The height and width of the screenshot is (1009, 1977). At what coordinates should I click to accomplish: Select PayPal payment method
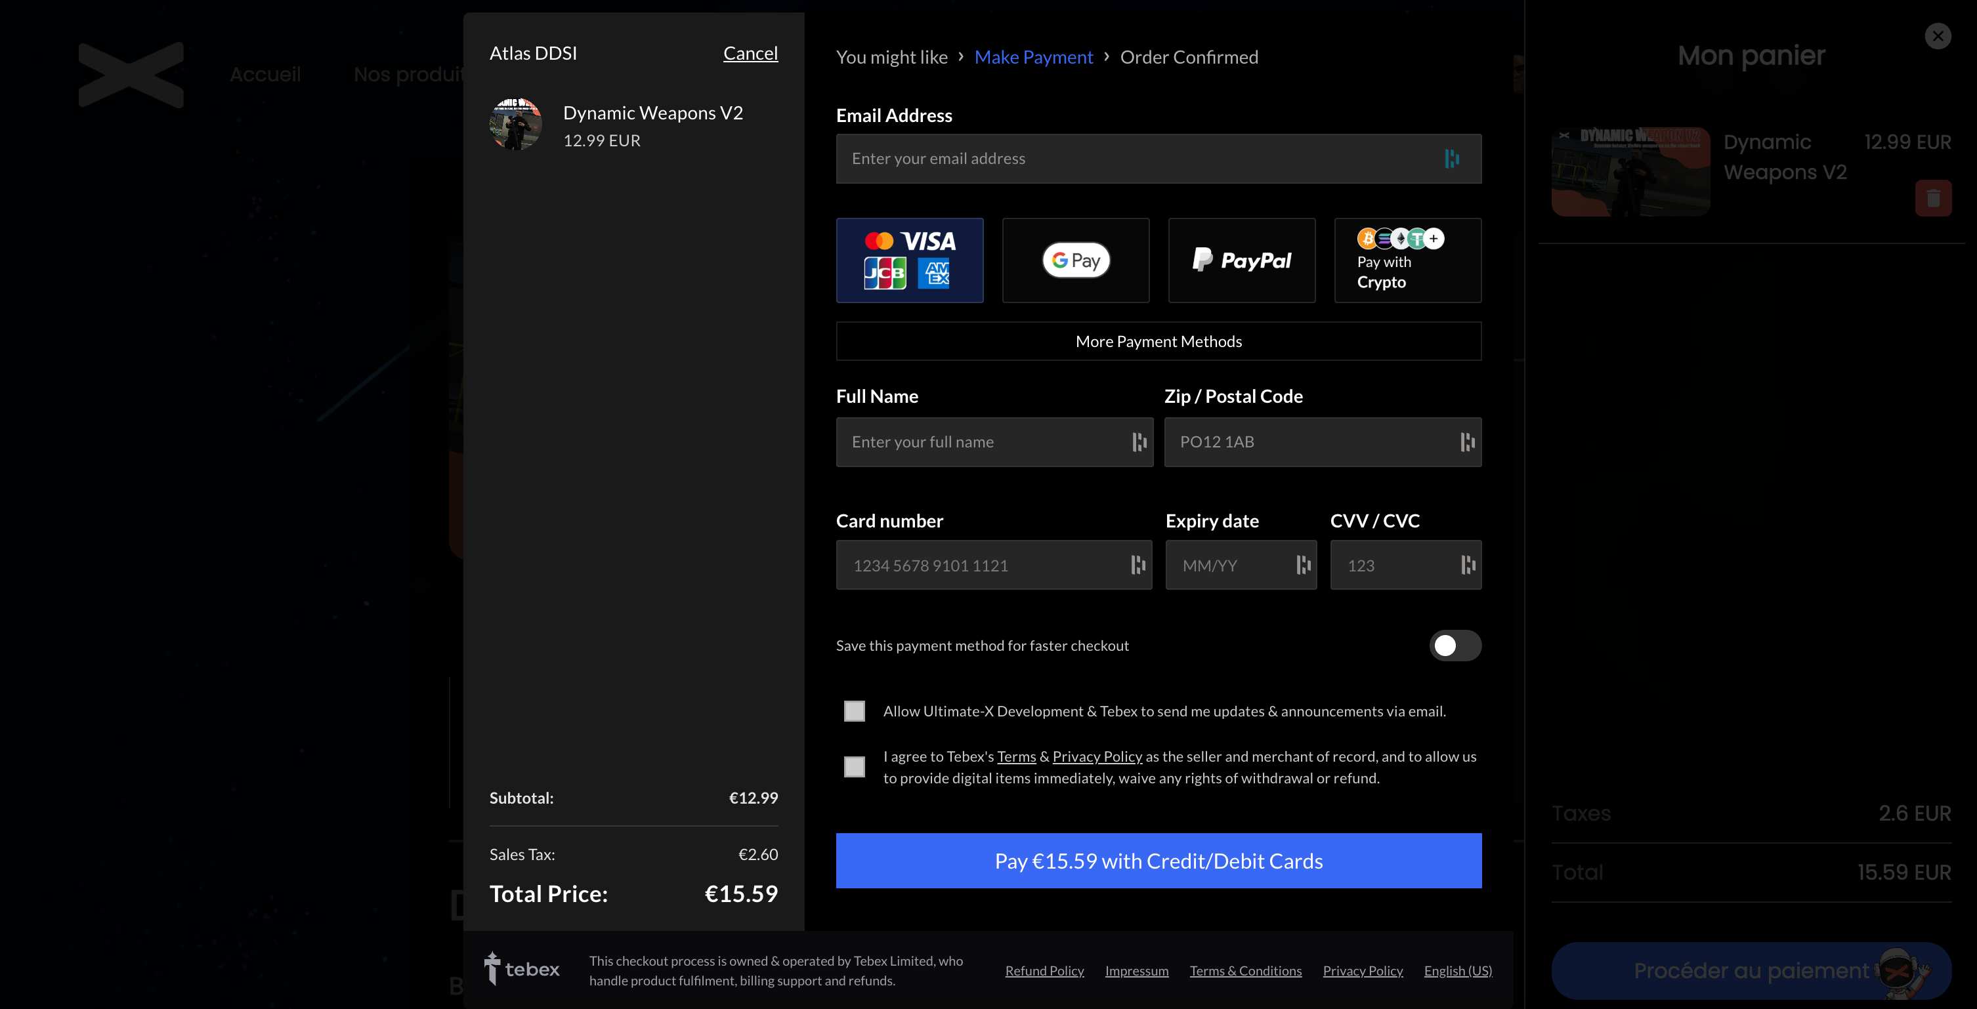1241,260
